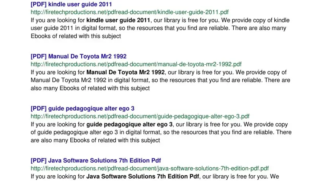This screenshot has width=323, height=181.
Task: Click line 'are also many Ebooks of related with this subject'
Action: pos(95,140)
